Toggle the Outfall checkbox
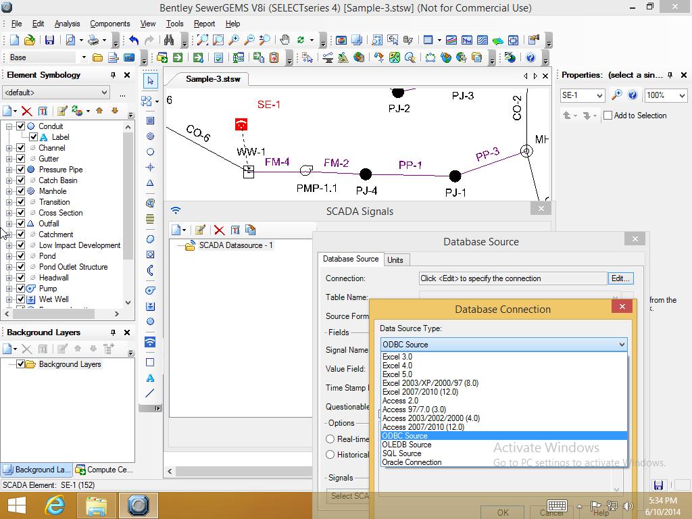Screen dimensions: 692x519 (x=21, y=223)
